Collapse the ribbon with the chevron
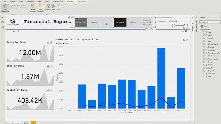221x124 pixels. click(x=220, y=14)
